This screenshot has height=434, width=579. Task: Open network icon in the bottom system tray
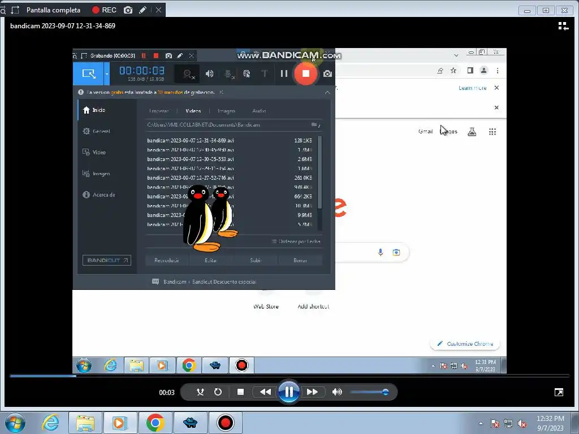pyautogui.click(x=508, y=423)
